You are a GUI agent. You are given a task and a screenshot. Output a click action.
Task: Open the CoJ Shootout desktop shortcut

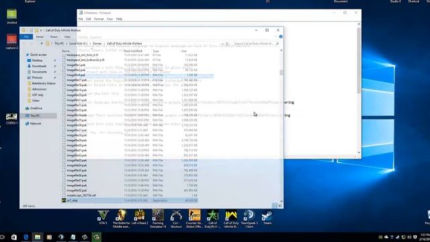pyautogui.click(x=176, y=218)
